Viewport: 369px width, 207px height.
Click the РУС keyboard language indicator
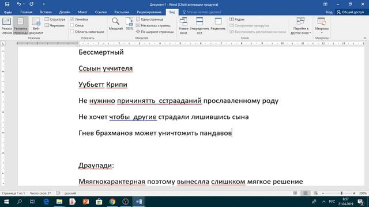pyautogui.click(x=332, y=202)
